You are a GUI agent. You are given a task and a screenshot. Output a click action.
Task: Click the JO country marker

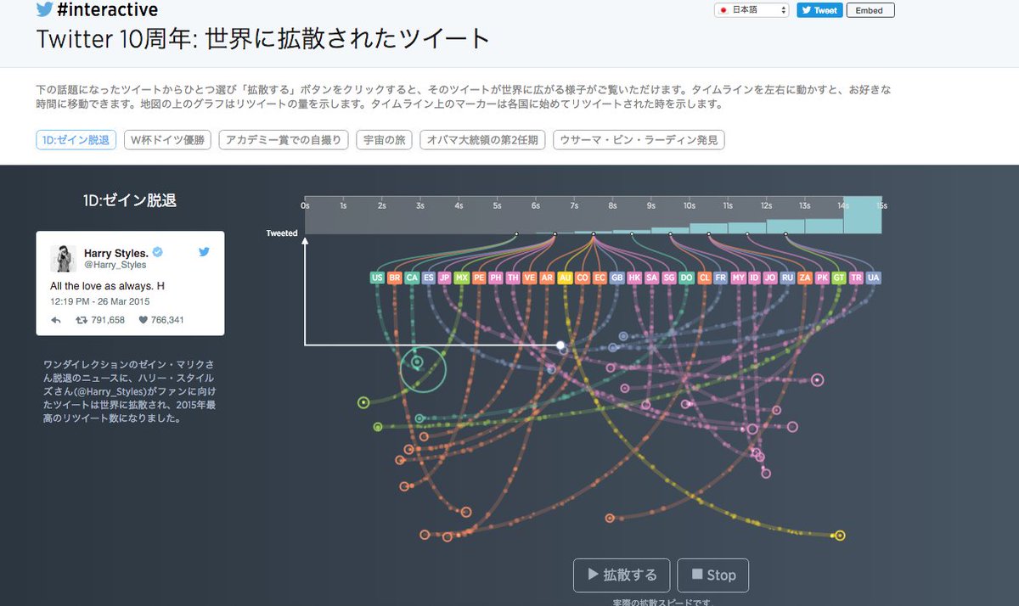[770, 278]
